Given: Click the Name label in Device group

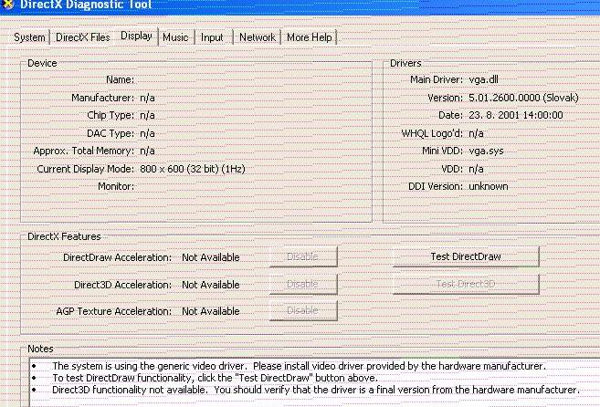Looking at the screenshot, I should (121, 79).
